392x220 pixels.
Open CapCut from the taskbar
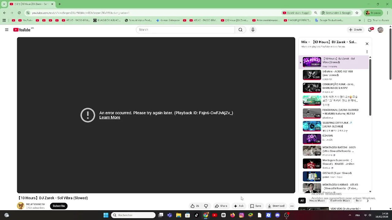pyautogui.click(x=224, y=215)
